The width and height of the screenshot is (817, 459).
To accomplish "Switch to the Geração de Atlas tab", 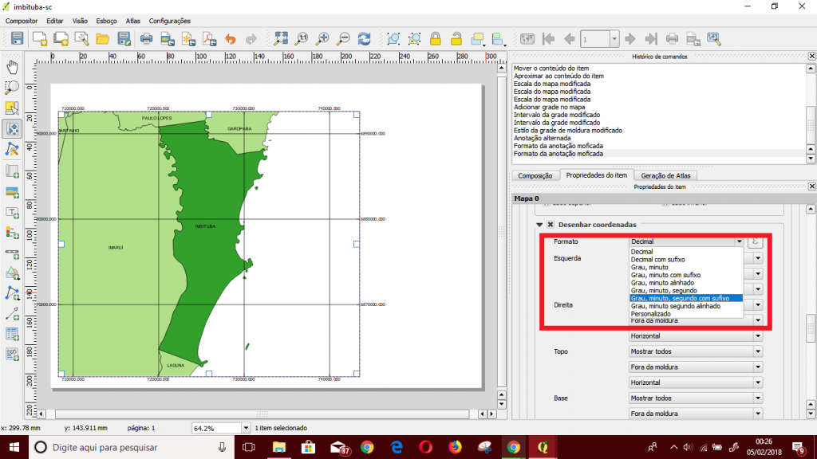I will [665, 175].
